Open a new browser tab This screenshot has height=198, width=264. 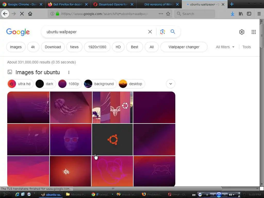tap(232, 4)
